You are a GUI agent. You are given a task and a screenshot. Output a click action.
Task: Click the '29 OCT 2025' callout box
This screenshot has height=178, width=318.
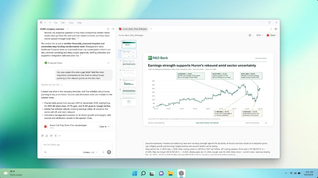(x=222, y=76)
